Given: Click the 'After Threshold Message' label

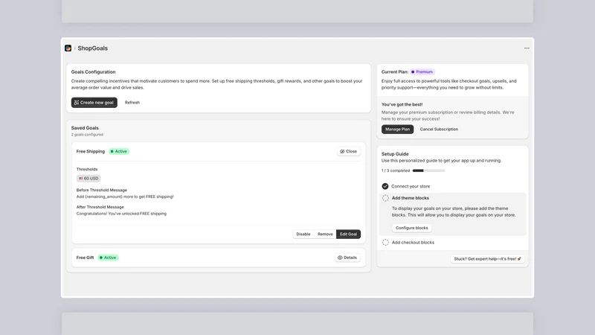Looking at the screenshot, I should [100, 207].
